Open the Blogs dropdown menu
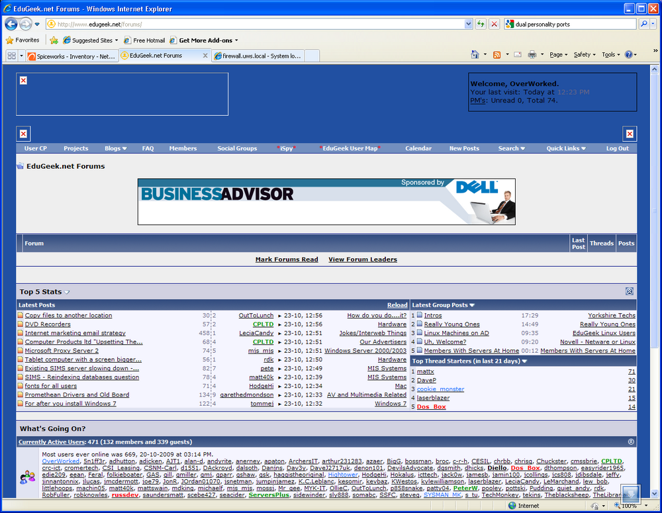 (x=116, y=148)
